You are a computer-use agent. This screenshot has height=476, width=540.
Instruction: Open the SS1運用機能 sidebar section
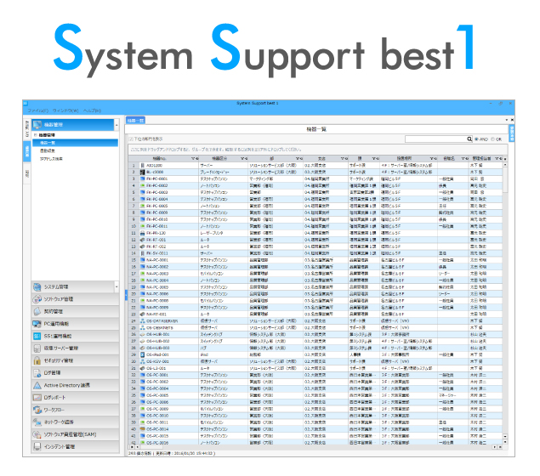click(x=76, y=336)
